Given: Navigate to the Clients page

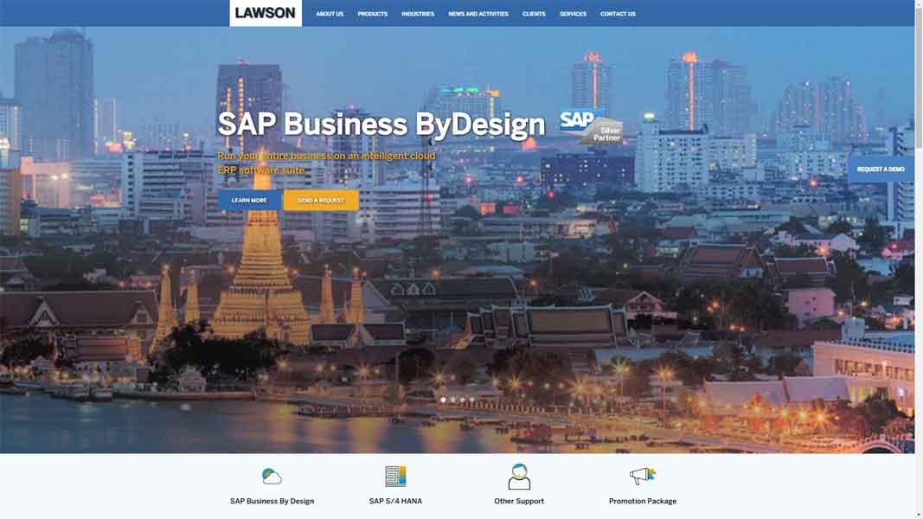Looking at the screenshot, I should coord(534,14).
